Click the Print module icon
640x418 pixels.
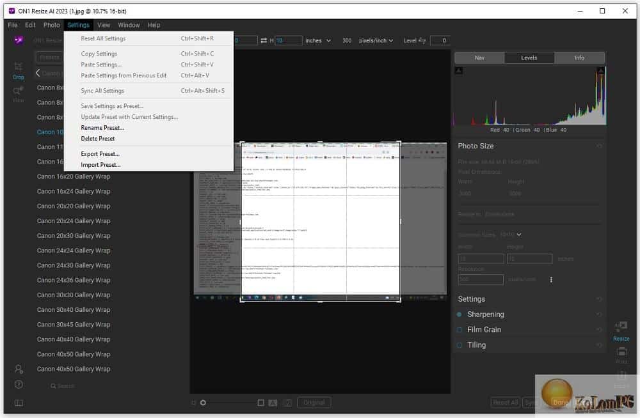(621, 354)
